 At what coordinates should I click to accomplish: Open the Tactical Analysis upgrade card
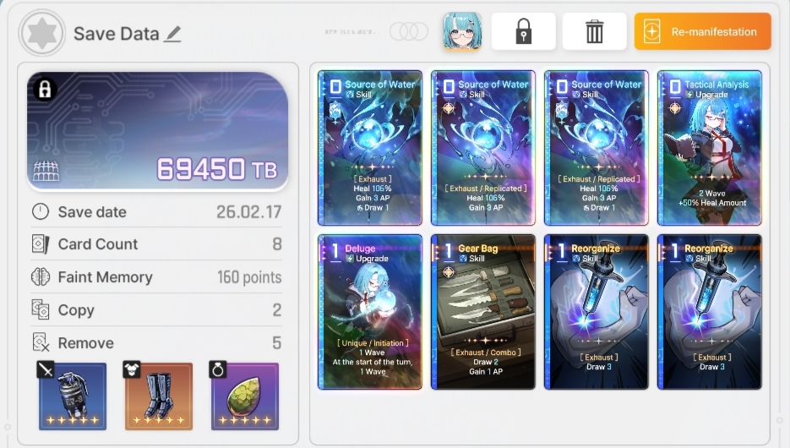coord(710,148)
